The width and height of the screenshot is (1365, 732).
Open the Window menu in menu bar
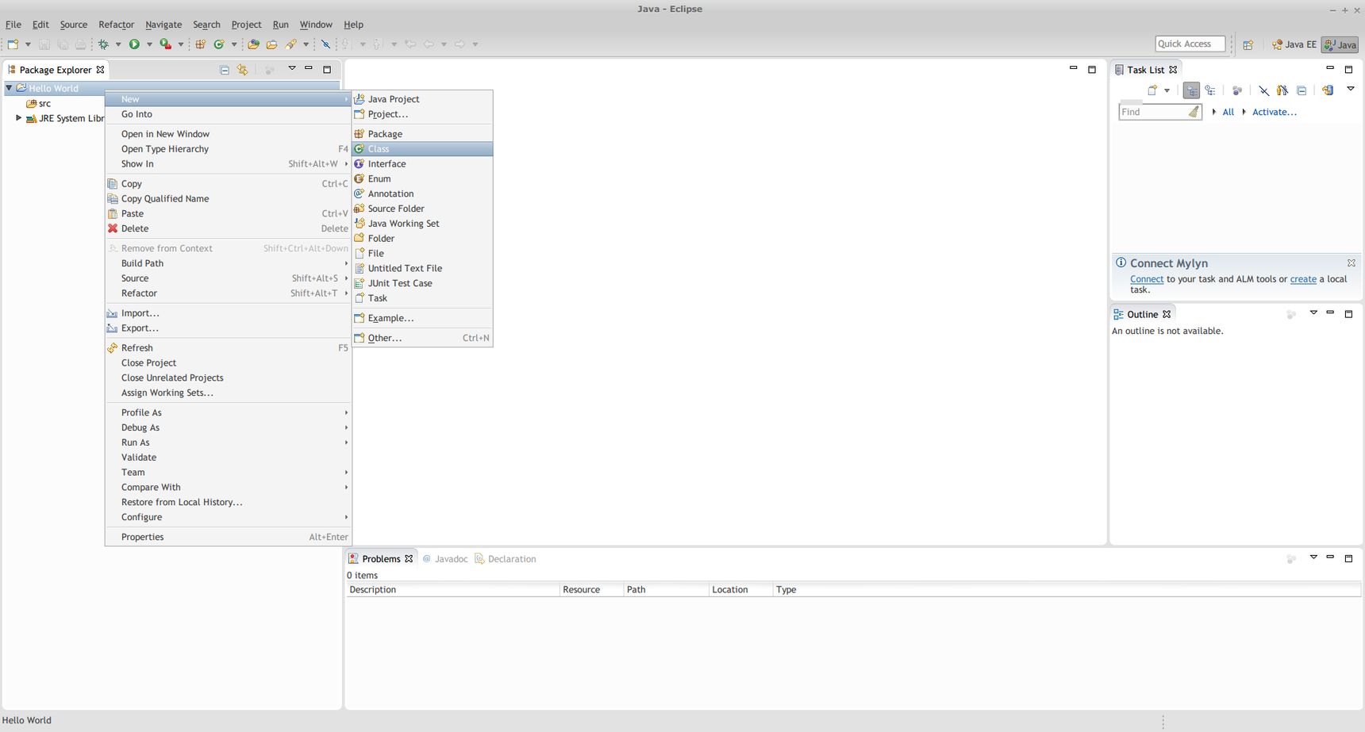[x=316, y=25]
